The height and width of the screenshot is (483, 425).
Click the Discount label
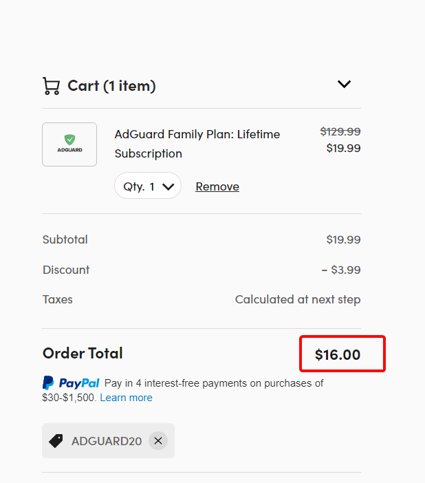pyautogui.click(x=66, y=270)
